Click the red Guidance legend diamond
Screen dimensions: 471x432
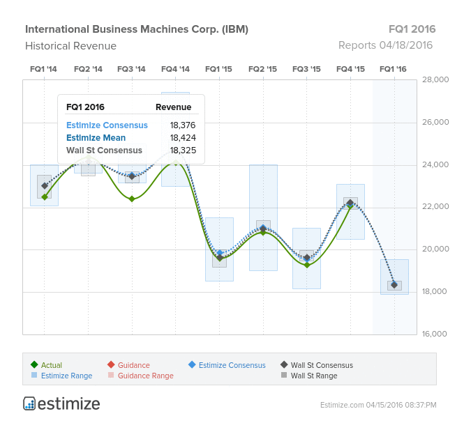[x=111, y=364]
